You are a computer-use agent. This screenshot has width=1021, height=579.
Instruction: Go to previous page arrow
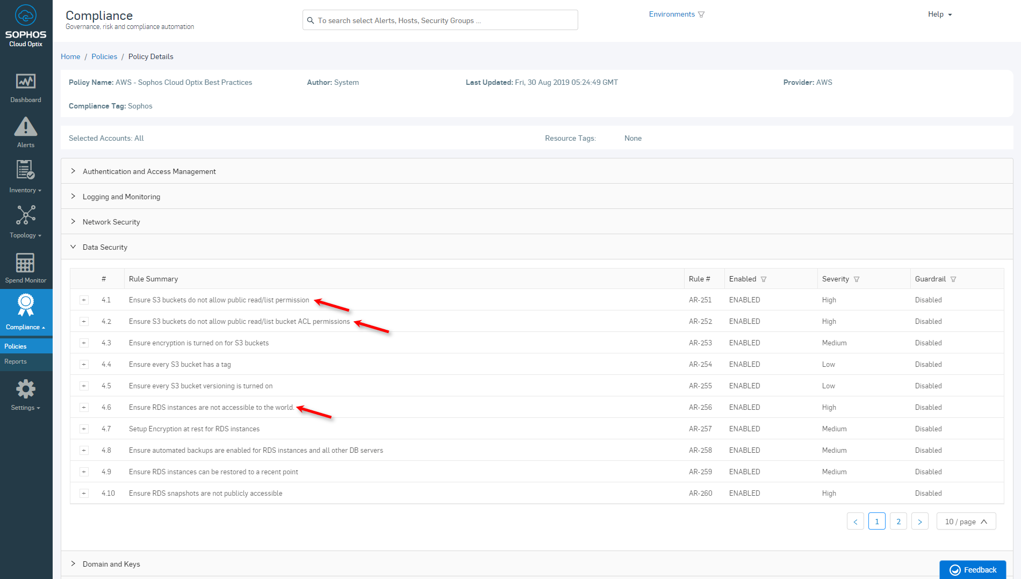pyautogui.click(x=855, y=522)
